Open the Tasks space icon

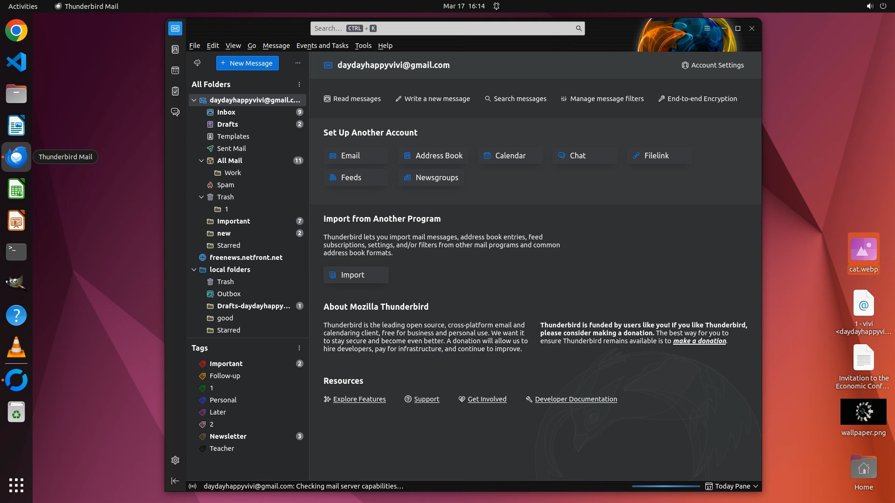tap(175, 91)
